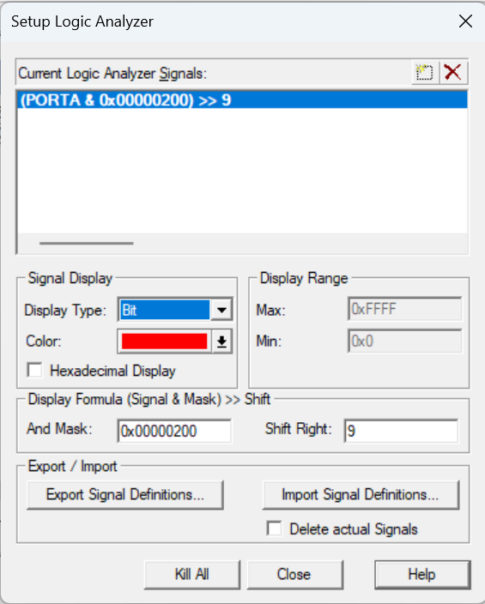Click the Max display range field
485x604 pixels.
tap(405, 309)
